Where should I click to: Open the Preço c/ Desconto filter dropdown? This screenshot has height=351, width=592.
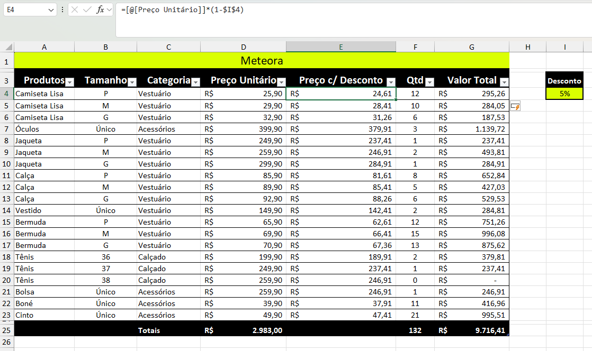click(x=391, y=82)
